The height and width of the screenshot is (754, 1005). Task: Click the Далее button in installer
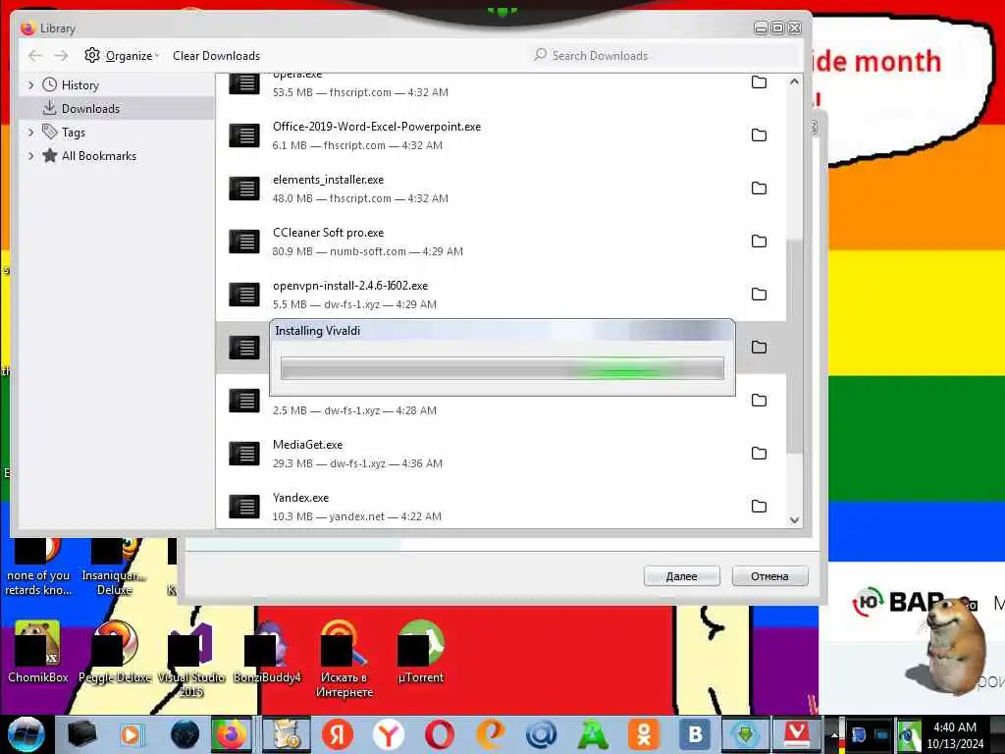[681, 576]
